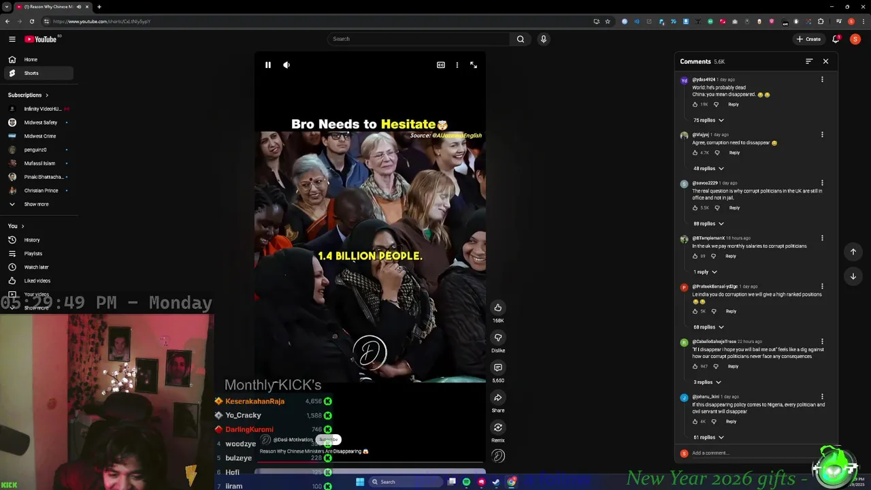This screenshot has height=490, width=871.
Task: Share the Short
Action: pos(498,397)
